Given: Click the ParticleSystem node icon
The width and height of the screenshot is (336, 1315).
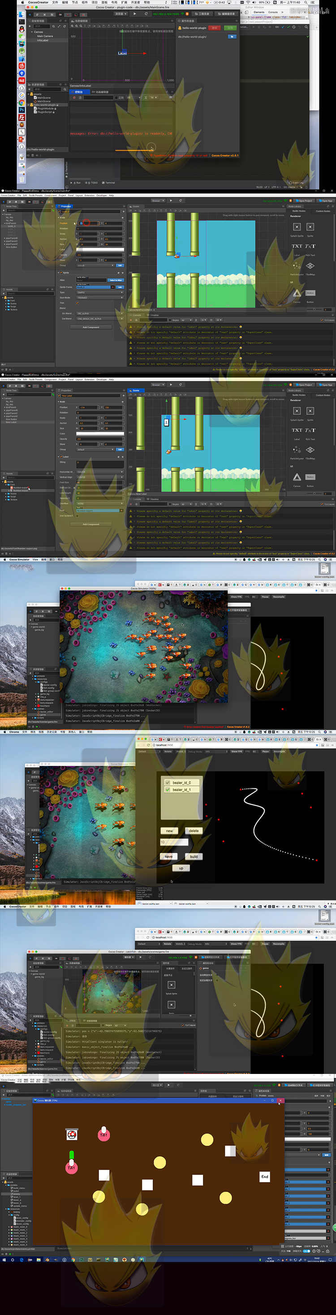Looking at the screenshot, I should 297,266.
